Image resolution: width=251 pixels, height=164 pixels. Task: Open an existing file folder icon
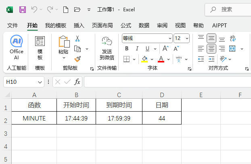pos(77,10)
